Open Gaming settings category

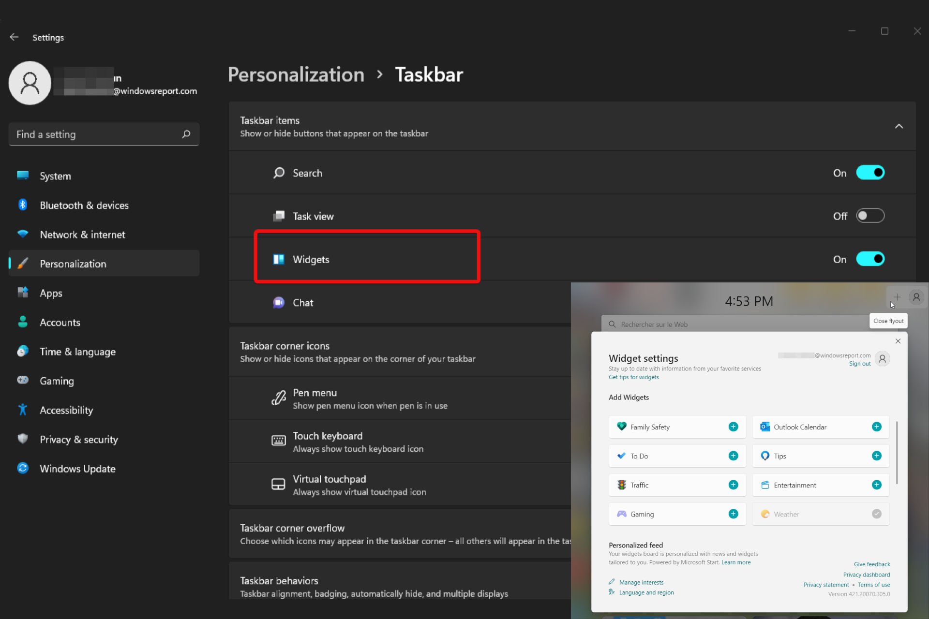pos(104,381)
